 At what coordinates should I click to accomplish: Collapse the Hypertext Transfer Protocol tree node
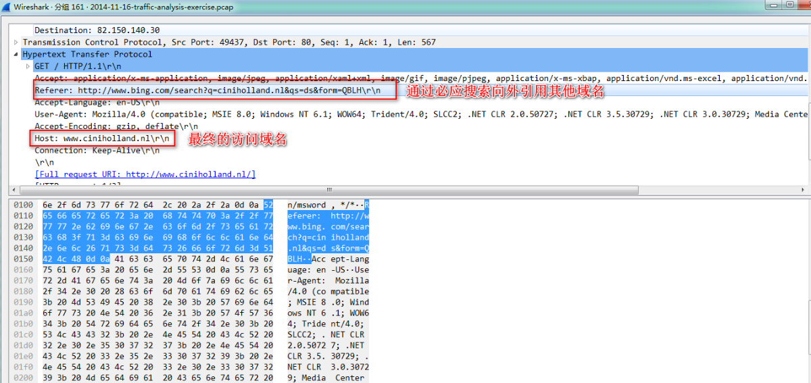coord(16,55)
